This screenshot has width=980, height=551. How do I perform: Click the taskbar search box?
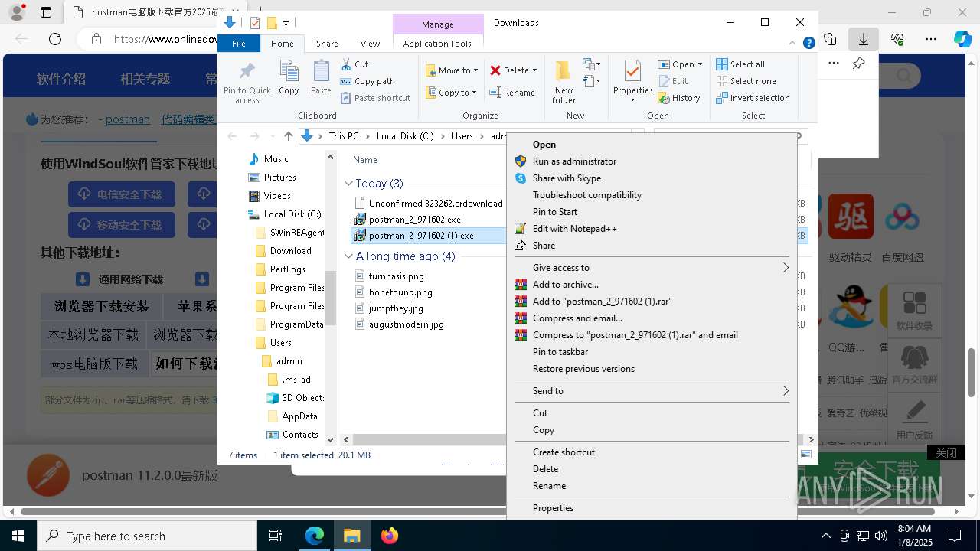tap(147, 536)
